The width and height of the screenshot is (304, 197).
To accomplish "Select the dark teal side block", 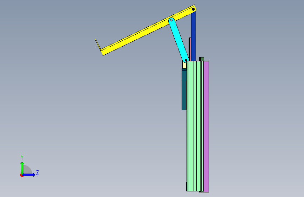I will coord(184,89).
